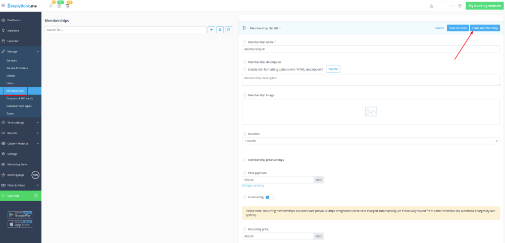Click the Save & Close button
The image size is (505, 243).
458,28
